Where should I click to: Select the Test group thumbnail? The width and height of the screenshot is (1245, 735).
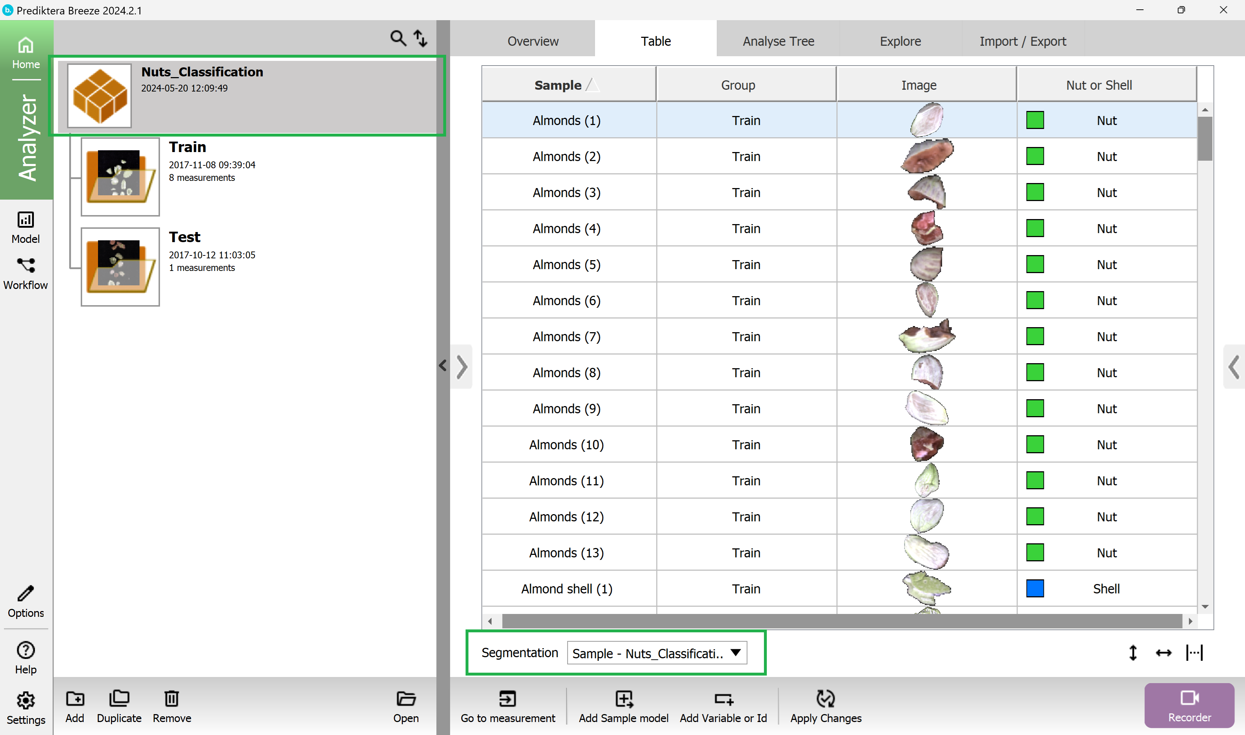pos(120,267)
